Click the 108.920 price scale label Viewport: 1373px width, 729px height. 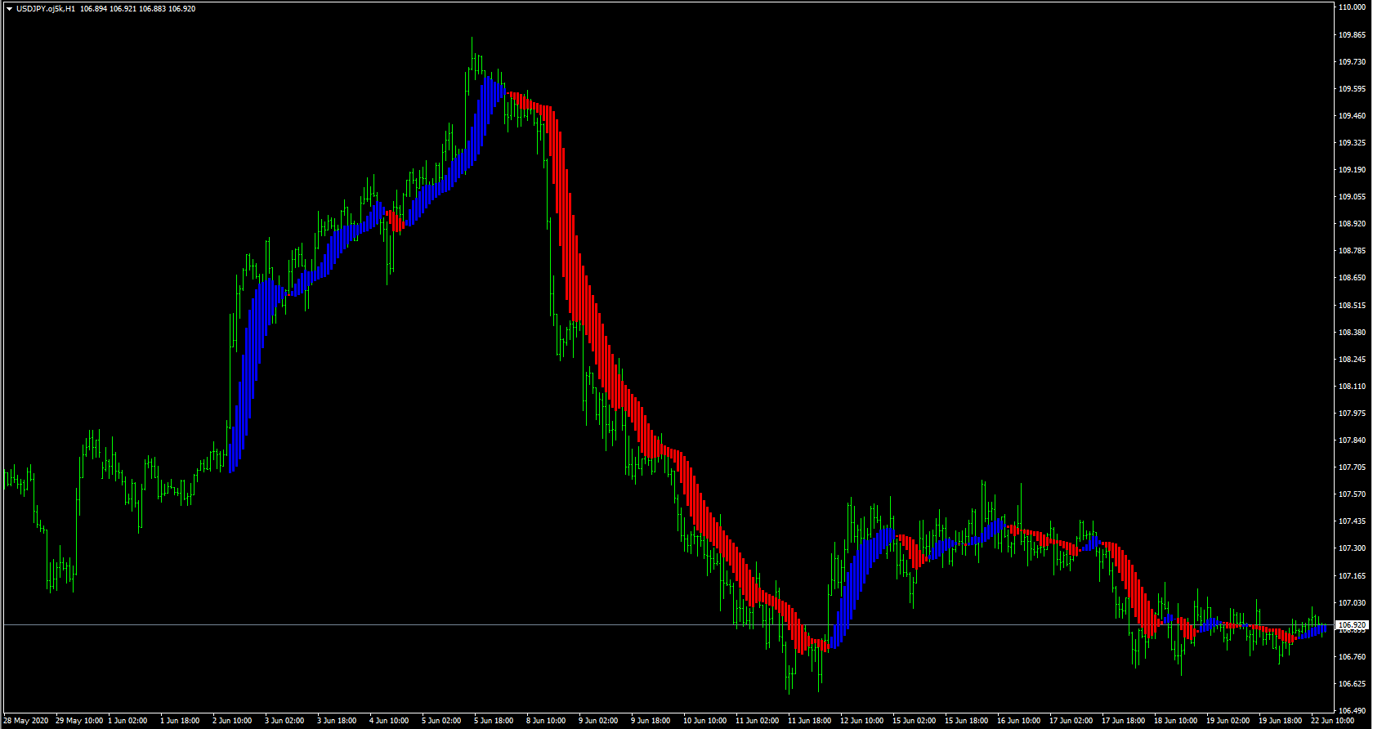point(1352,223)
